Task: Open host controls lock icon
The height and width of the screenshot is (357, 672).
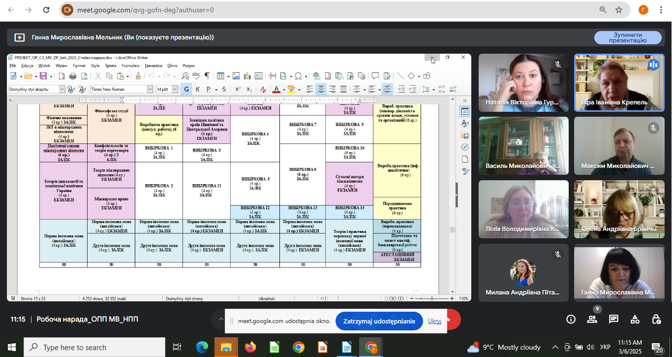Action: (656, 319)
